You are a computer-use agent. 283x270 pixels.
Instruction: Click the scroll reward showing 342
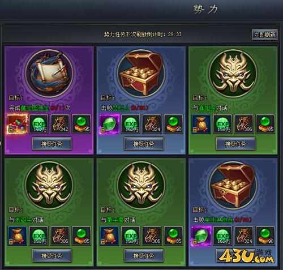61,124
